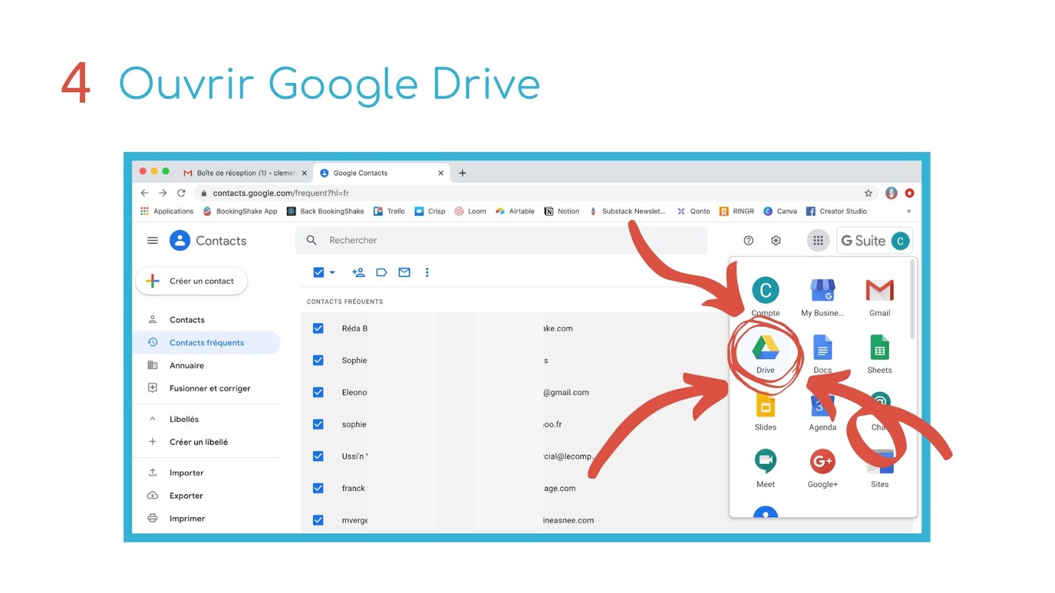Click the merge contacts add-person icon

click(358, 272)
